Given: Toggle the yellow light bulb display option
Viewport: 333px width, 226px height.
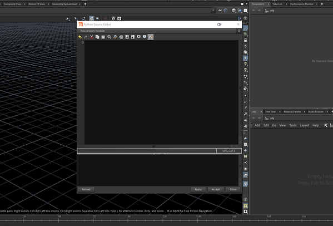Looking at the screenshot, I should pyautogui.click(x=246, y=64).
